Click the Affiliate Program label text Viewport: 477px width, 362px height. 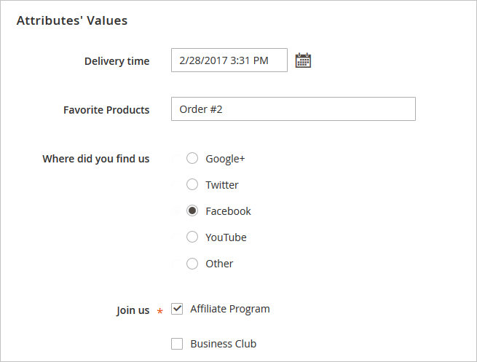pos(229,309)
